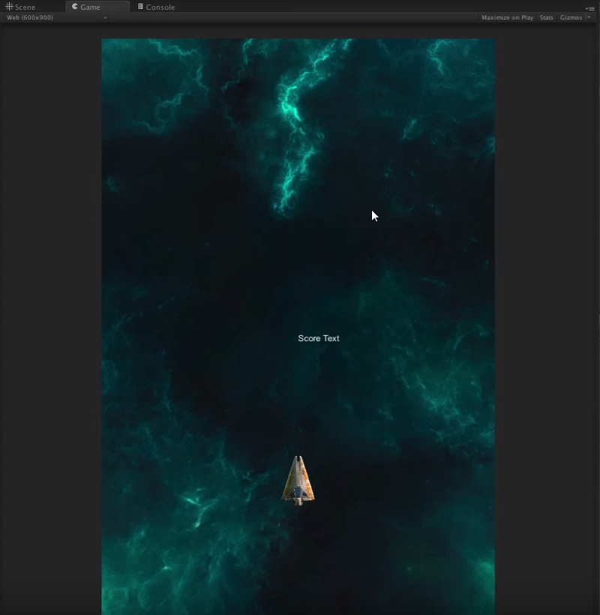Switch to the Scene tab
The width and height of the screenshot is (600, 615).
coord(25,7)
